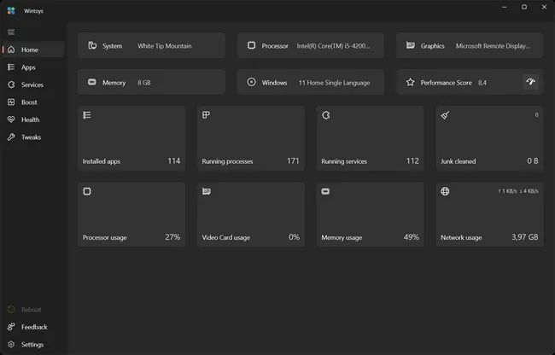Click the Installed apps list icon
This screenshot has height=355, width=555.
[x=87, y=115]
